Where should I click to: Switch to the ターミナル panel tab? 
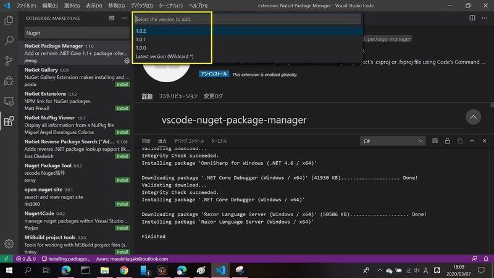219,141
